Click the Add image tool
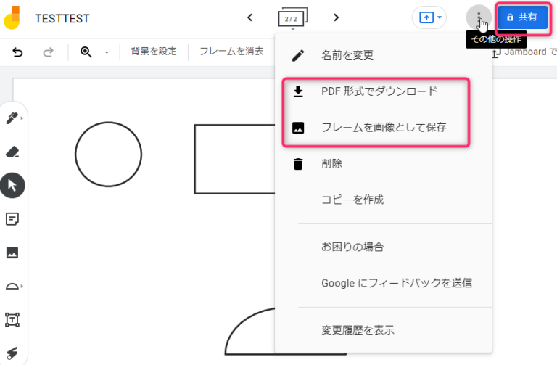This screenshot has width=557, height=365. [12, 253]
